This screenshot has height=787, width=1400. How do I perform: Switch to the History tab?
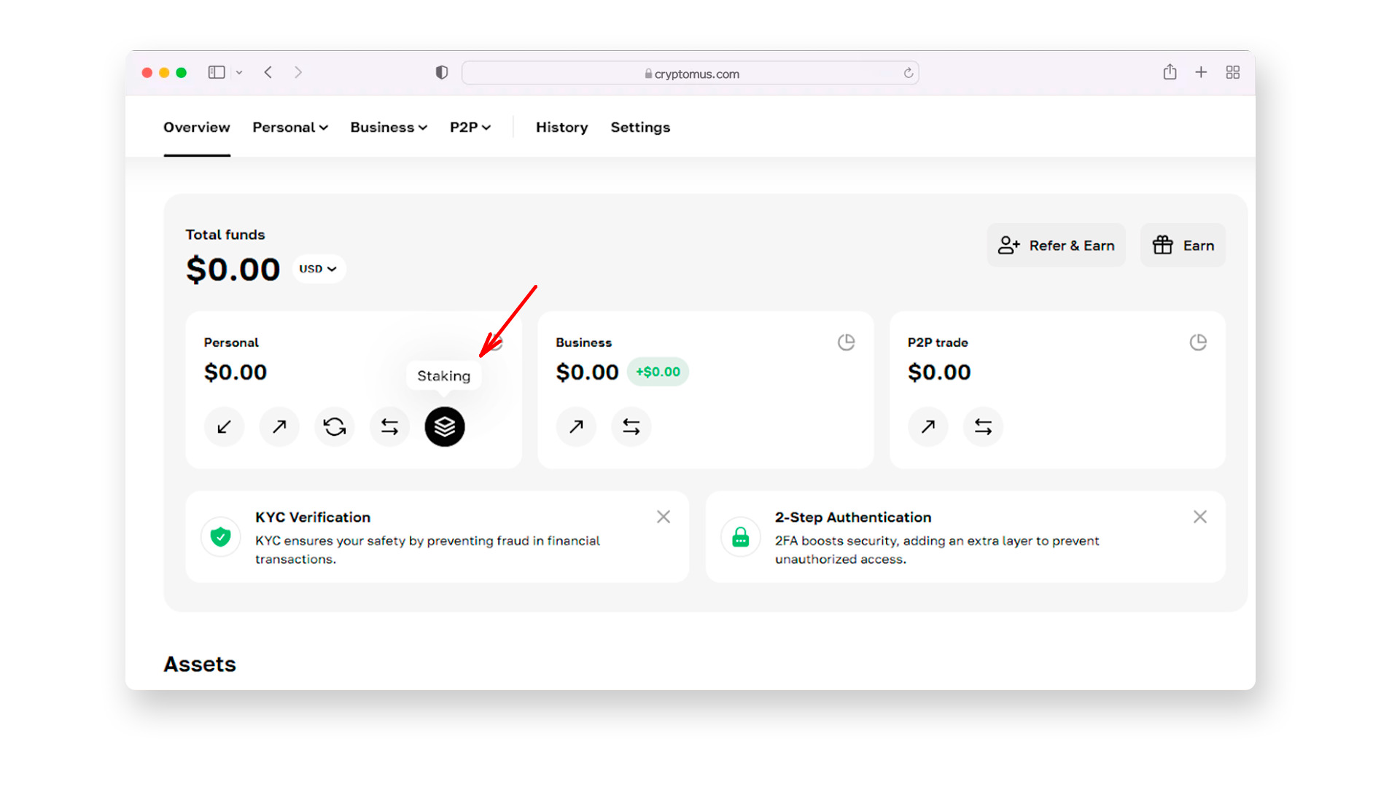point(561,128)
